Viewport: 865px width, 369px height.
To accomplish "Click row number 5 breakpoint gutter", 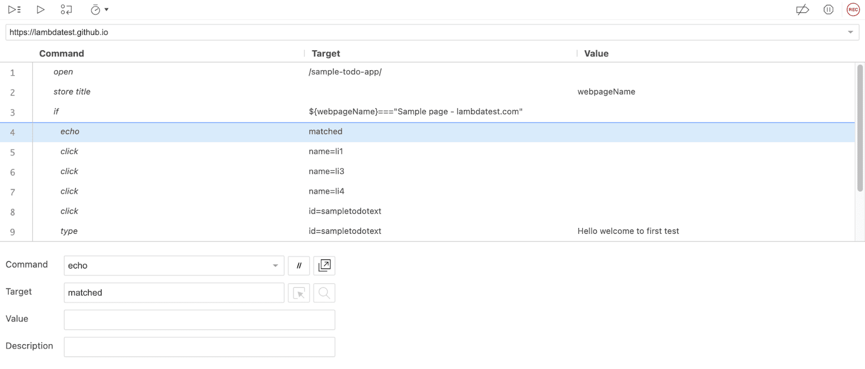I will (12, 152).
